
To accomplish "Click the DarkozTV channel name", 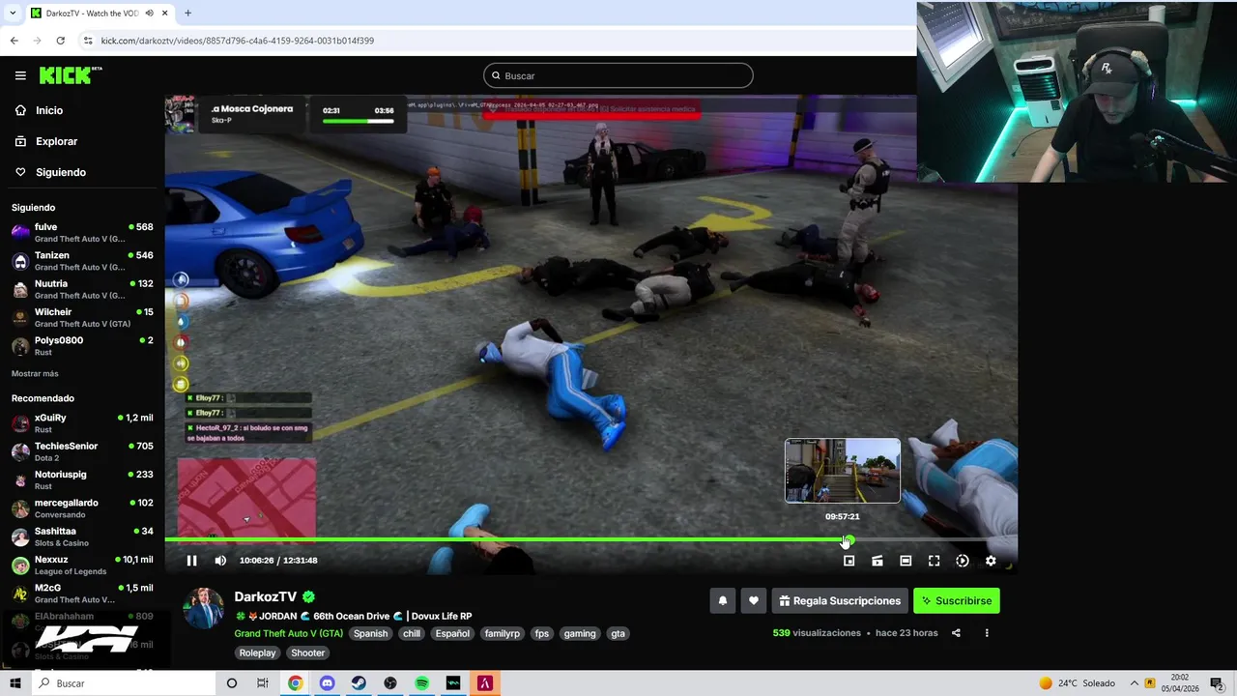I will point(265,596).
